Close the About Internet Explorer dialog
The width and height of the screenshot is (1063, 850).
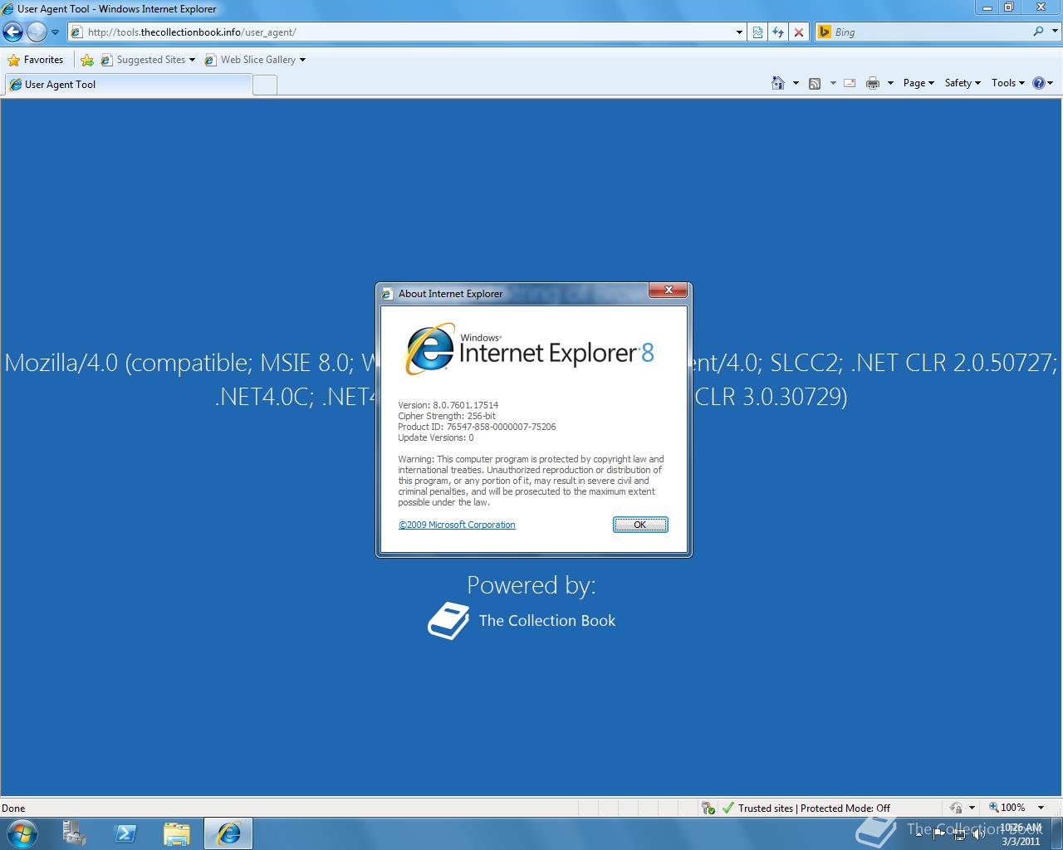(668, 291)
